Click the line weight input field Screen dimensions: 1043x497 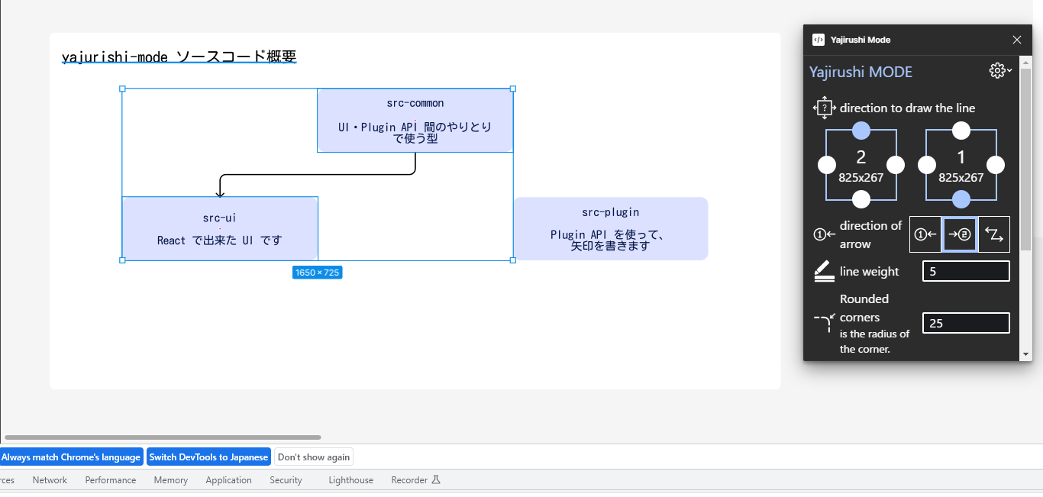(x=965, y=270)
